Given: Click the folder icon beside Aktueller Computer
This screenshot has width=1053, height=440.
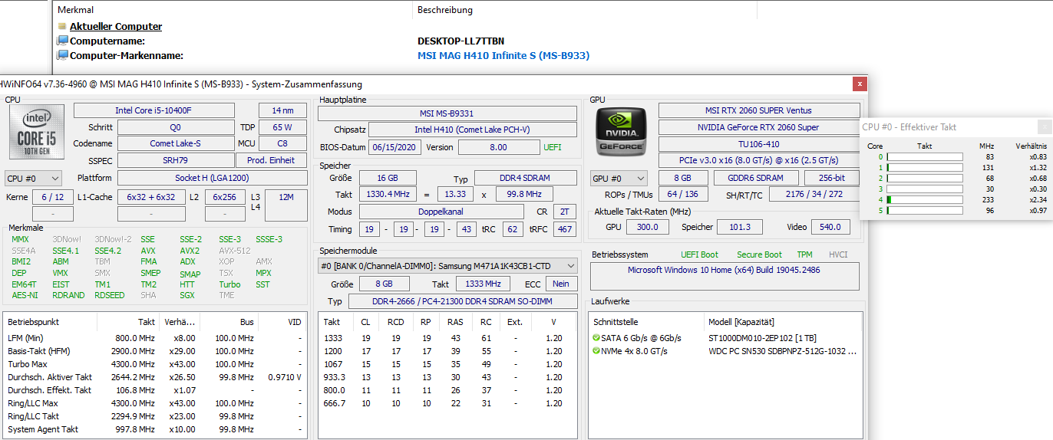Looking at the screenshot, I should point(62,26).
